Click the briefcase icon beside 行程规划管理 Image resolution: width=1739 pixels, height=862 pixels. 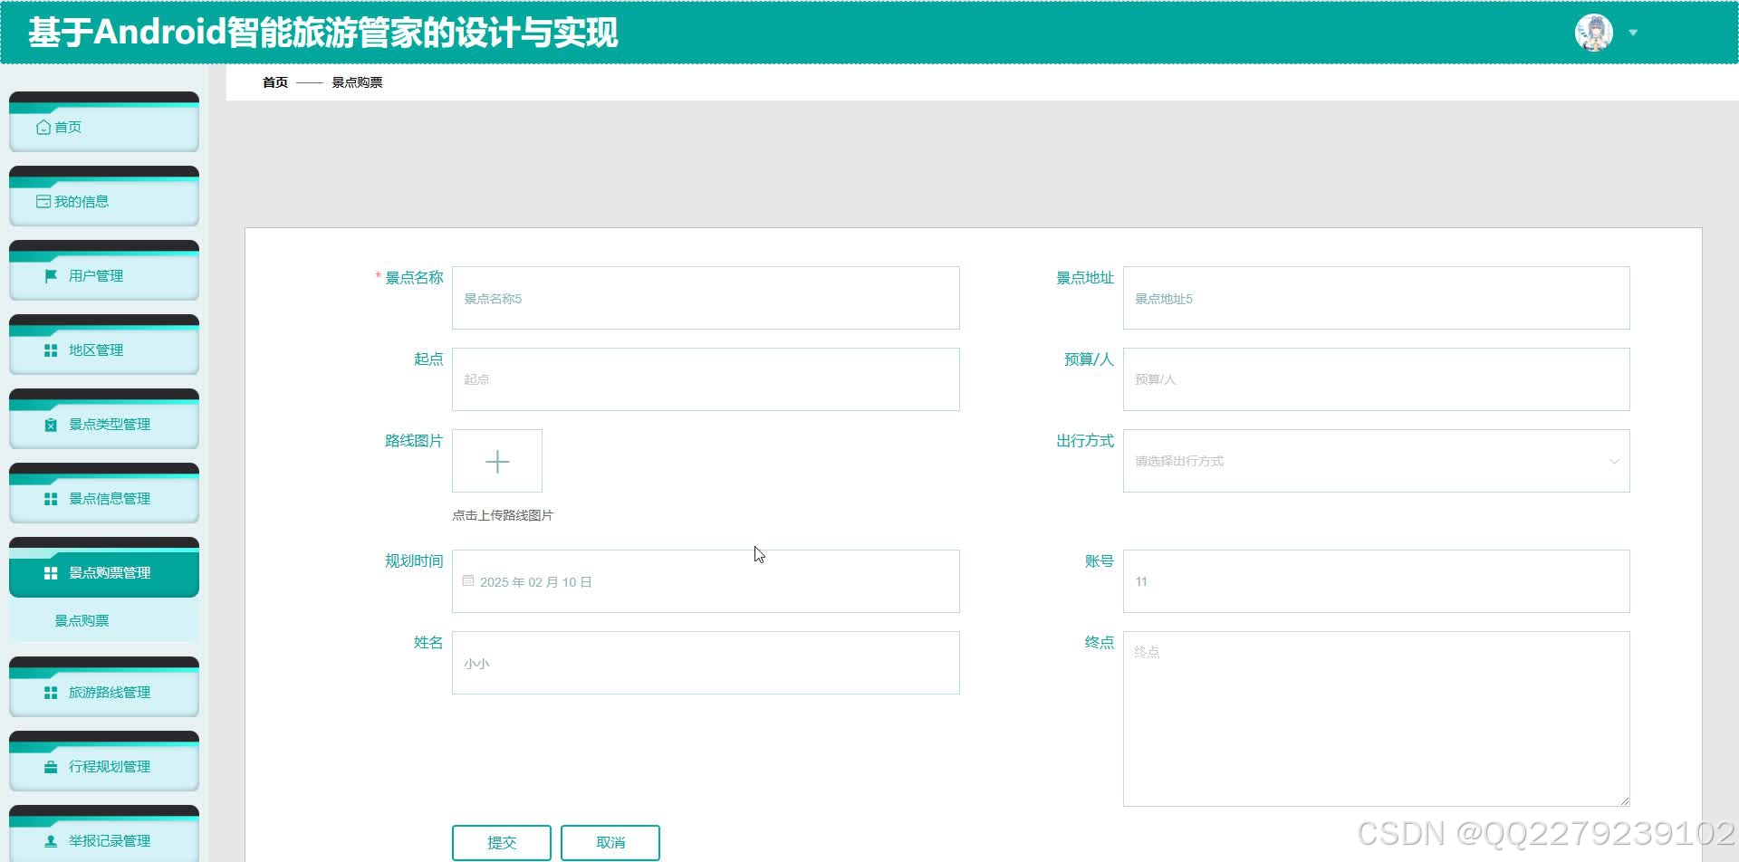click(x=51, y=767)
